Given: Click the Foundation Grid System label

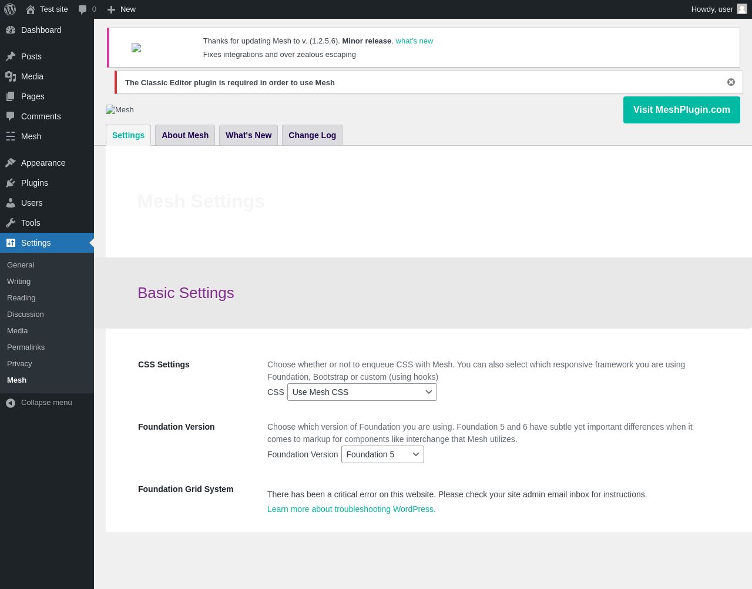Looking at the screenshot, I should pyautogui.click(x=186, y=489).
